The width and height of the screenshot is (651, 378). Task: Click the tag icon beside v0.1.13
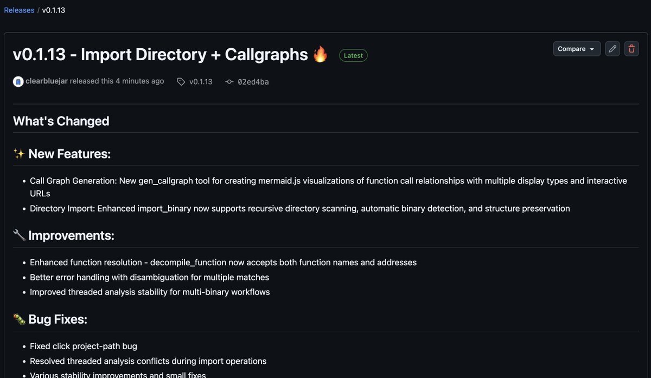click(x=181, y=82)
